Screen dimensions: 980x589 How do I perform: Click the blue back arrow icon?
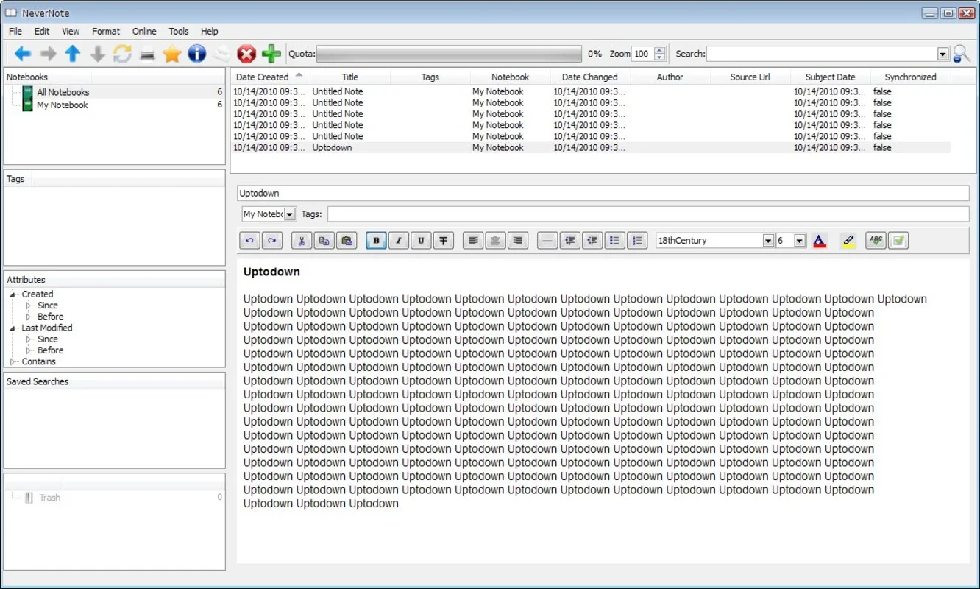click(x=23, y=53)
